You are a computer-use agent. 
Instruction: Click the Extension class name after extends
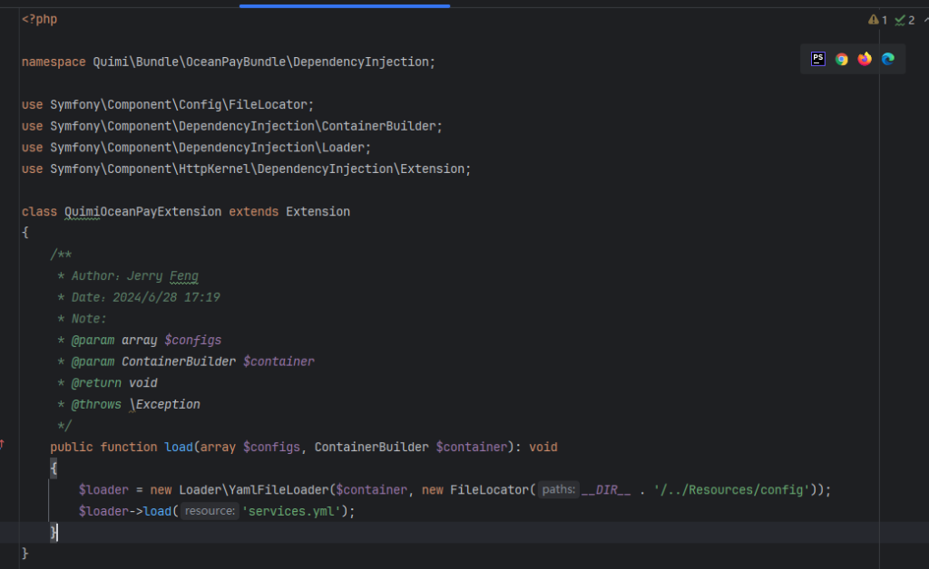pyautogui.click(x=318, y=212)
